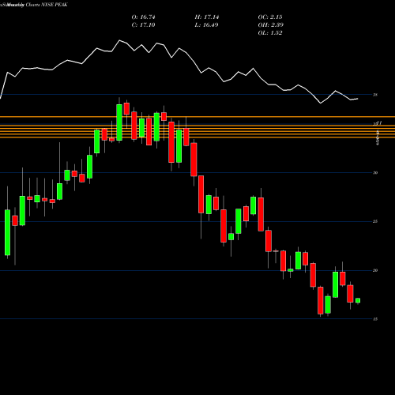
Task: Click the price axis label '15'
Action: pos(375,319)
